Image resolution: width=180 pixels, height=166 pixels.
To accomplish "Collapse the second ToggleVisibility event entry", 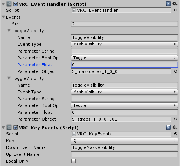I will pyautogui.click(x=9, y=78).
